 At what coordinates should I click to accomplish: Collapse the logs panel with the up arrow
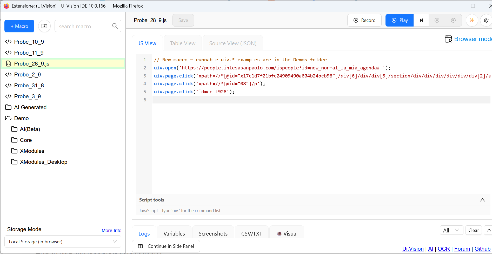click(x=488, y=230)
